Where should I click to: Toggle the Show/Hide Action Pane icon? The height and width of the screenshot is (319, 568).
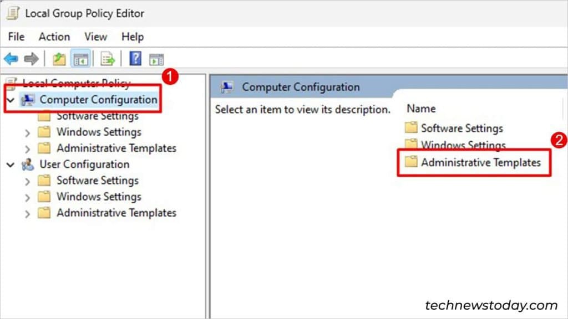(156, 58)
